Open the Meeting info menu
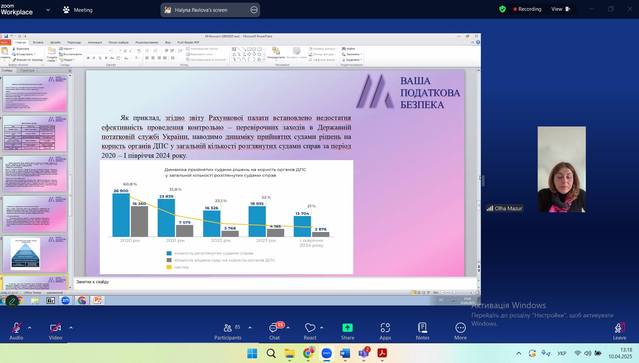The height and width of the screenshot is (363, 639). coord(78,10)
